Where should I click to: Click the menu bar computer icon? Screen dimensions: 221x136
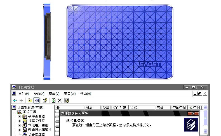[14, 94]
